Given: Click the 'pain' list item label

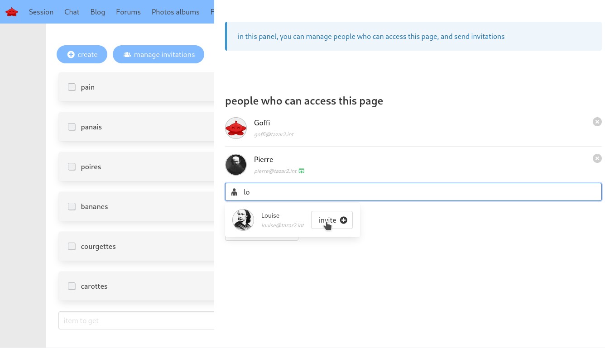Looking at the screenshot, I should pos(88,87).
